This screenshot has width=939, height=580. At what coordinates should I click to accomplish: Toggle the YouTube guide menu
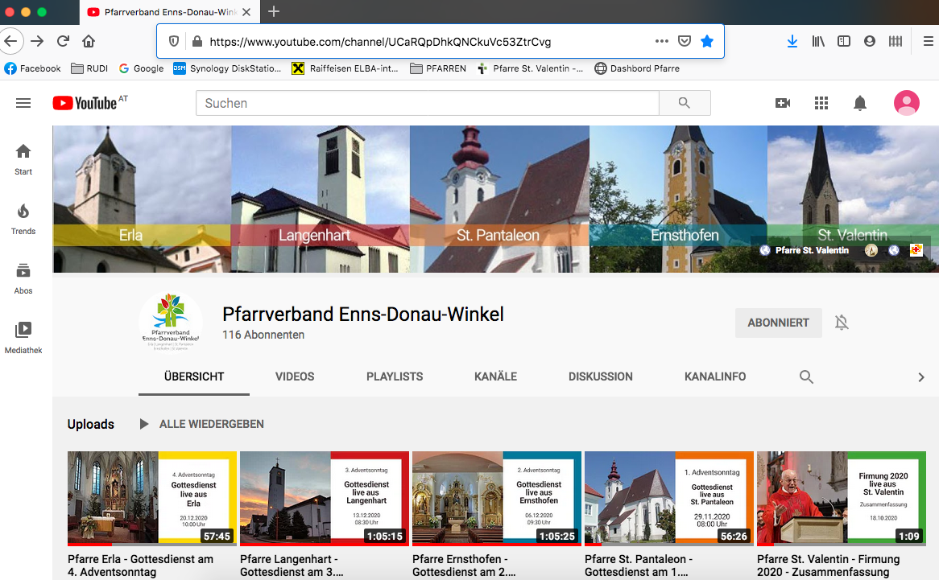[x=23, y=103]
